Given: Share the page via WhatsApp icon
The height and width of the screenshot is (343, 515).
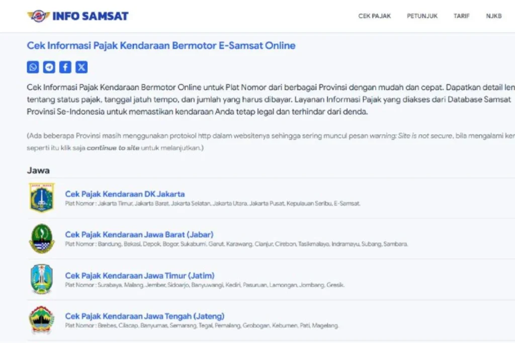Looking at the screenshot, I should [x=33, y=67].
